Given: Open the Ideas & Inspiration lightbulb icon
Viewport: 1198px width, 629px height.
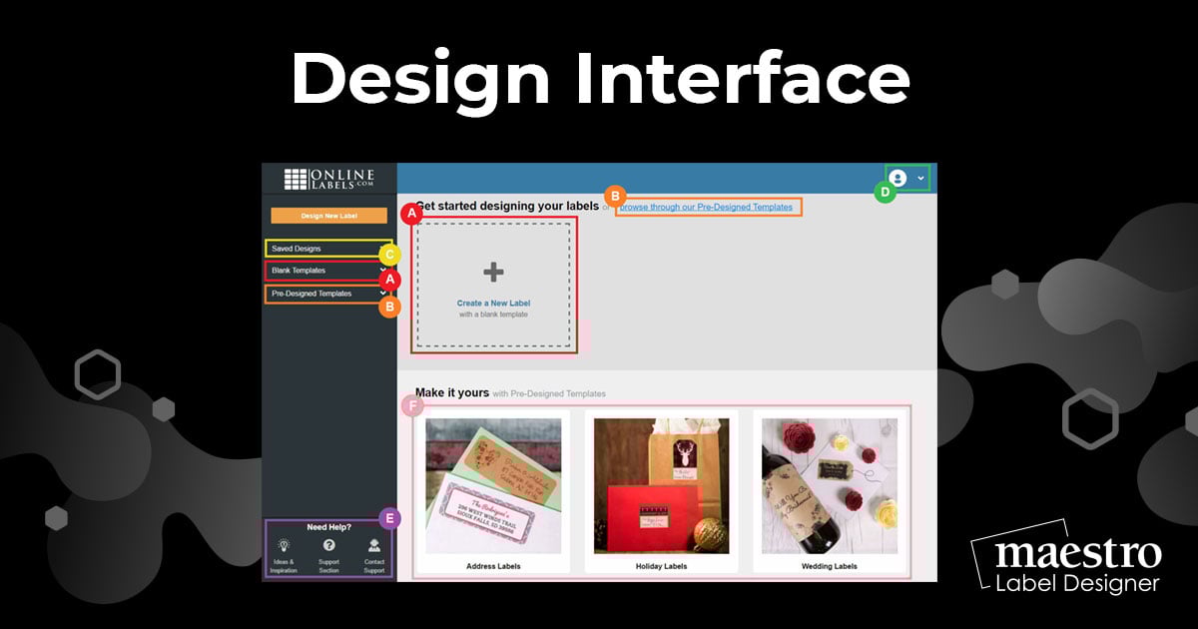Looking at the screenshot, I should tap(284, 545).
